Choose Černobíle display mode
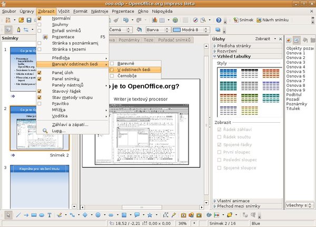Image resolution: width=316 pixels, height=227 pixels. (135, 76)
